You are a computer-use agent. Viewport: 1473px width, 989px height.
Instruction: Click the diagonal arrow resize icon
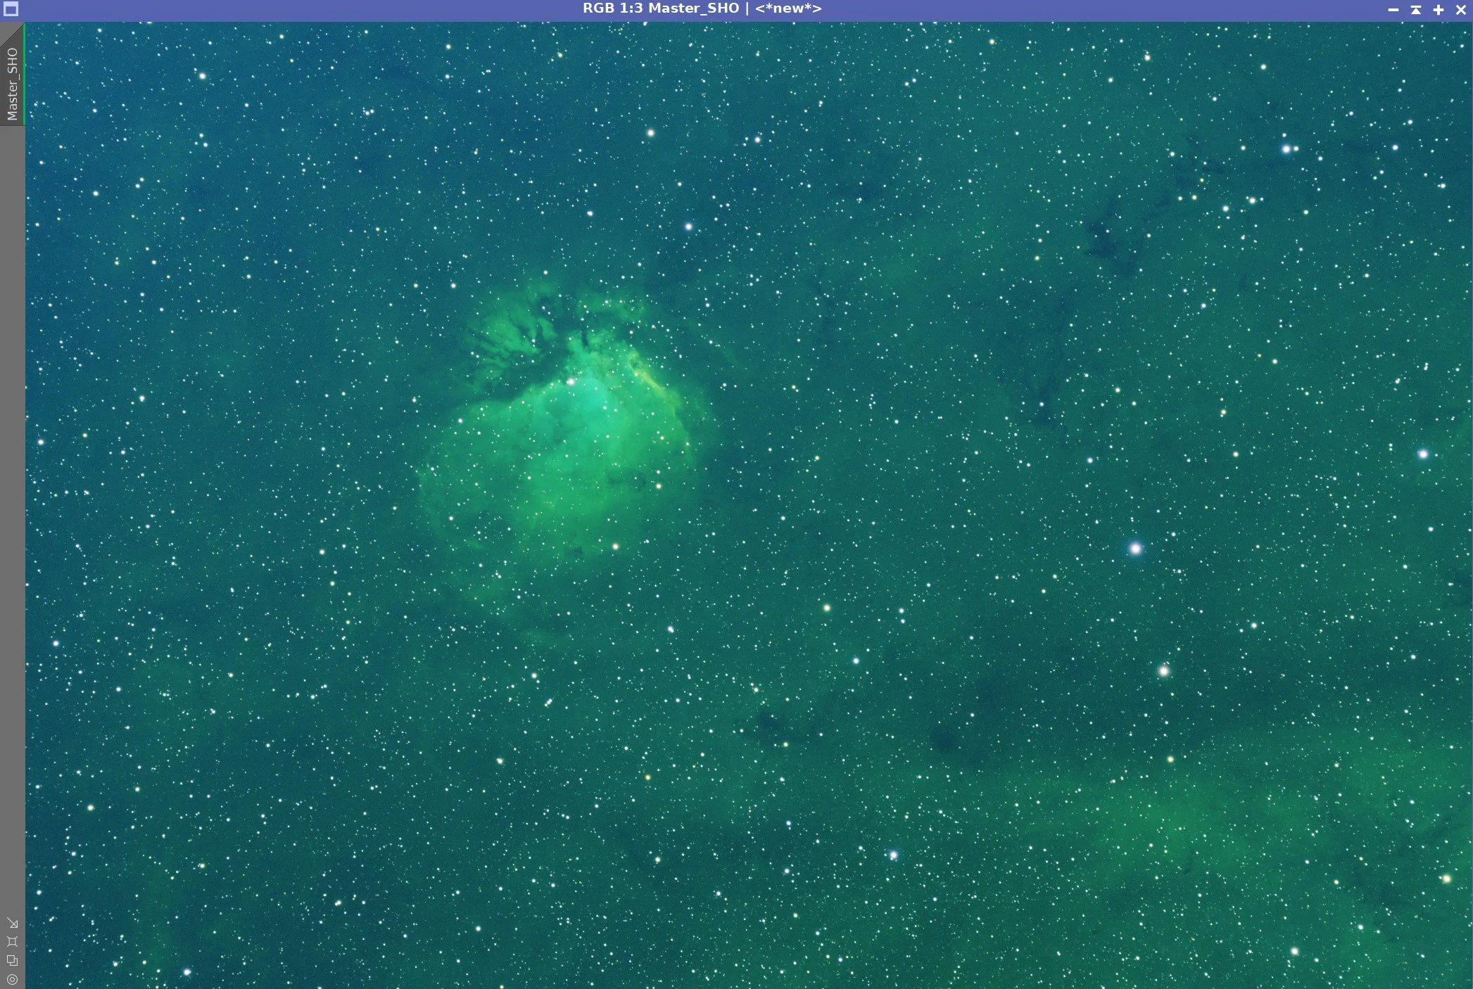tap(12, 923)
